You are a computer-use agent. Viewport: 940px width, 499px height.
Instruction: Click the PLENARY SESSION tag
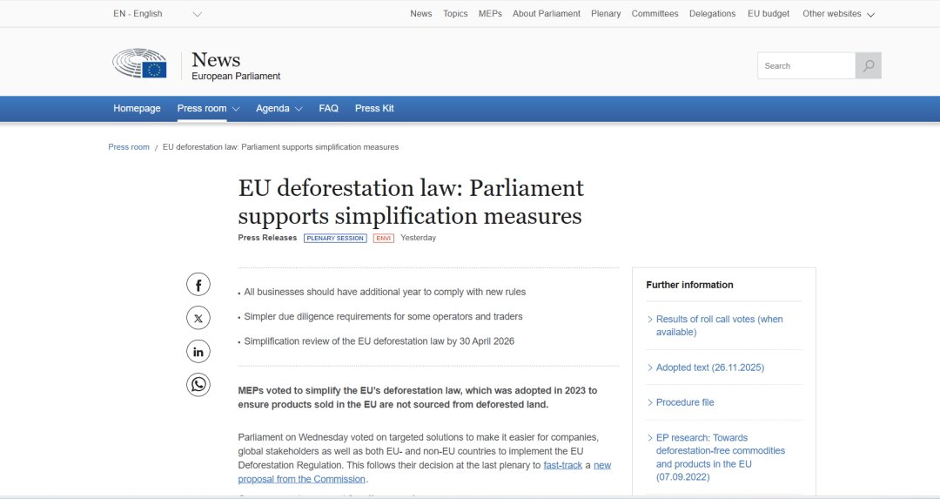click(335, 238)
